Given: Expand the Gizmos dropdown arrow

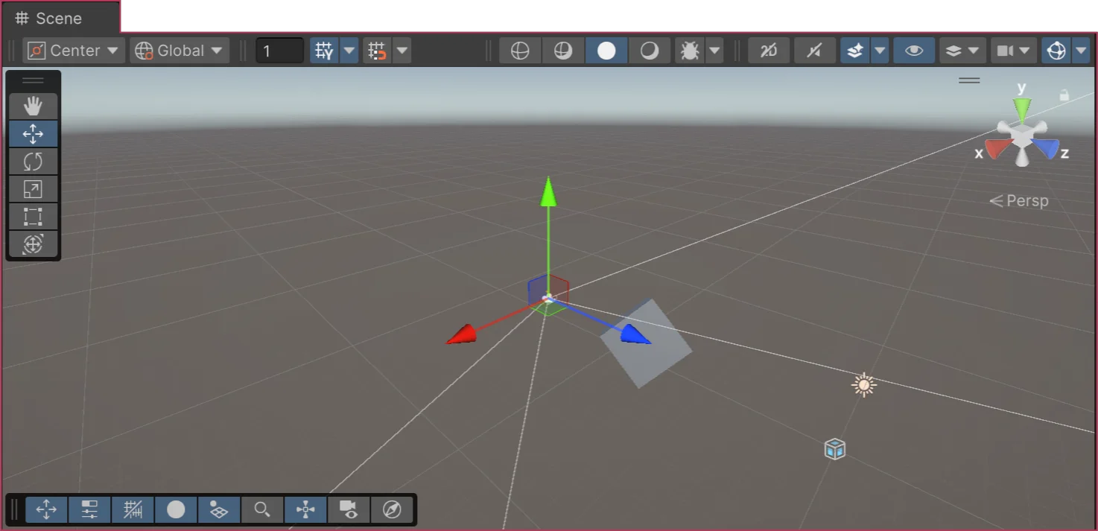Looking at the screenshot, I should 1082,51.
